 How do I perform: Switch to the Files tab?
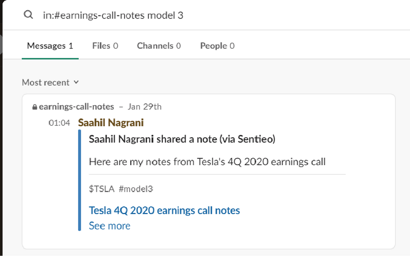click(105, 46)
